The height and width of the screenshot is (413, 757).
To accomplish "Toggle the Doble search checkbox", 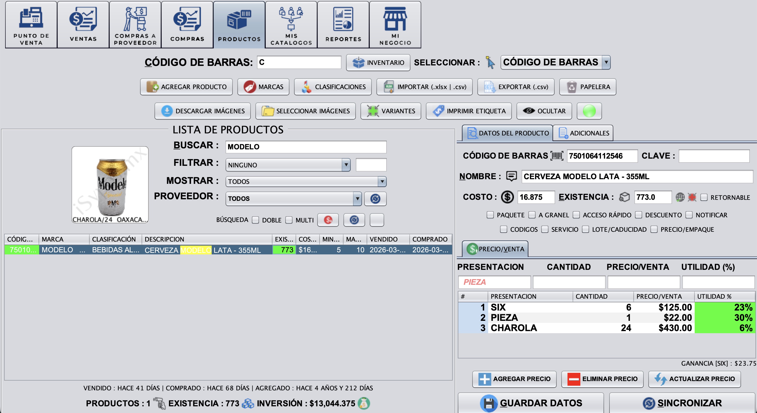I will point(256,220).
